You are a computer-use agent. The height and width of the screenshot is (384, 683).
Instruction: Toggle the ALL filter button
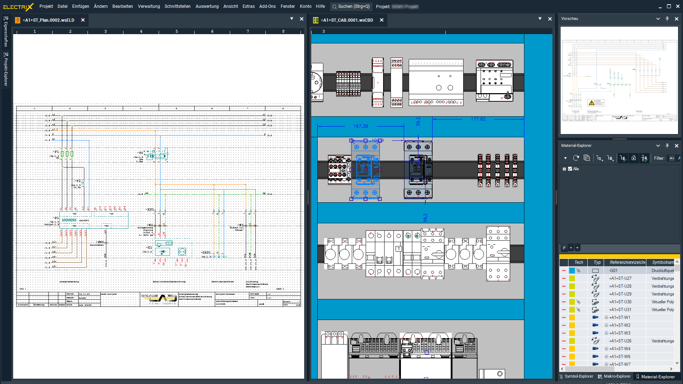pyautogui.click(x=672, y=158)
